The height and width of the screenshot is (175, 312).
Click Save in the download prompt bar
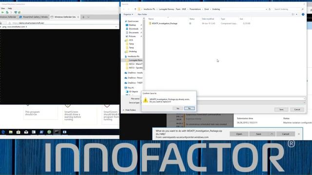(x=258, y=134)
